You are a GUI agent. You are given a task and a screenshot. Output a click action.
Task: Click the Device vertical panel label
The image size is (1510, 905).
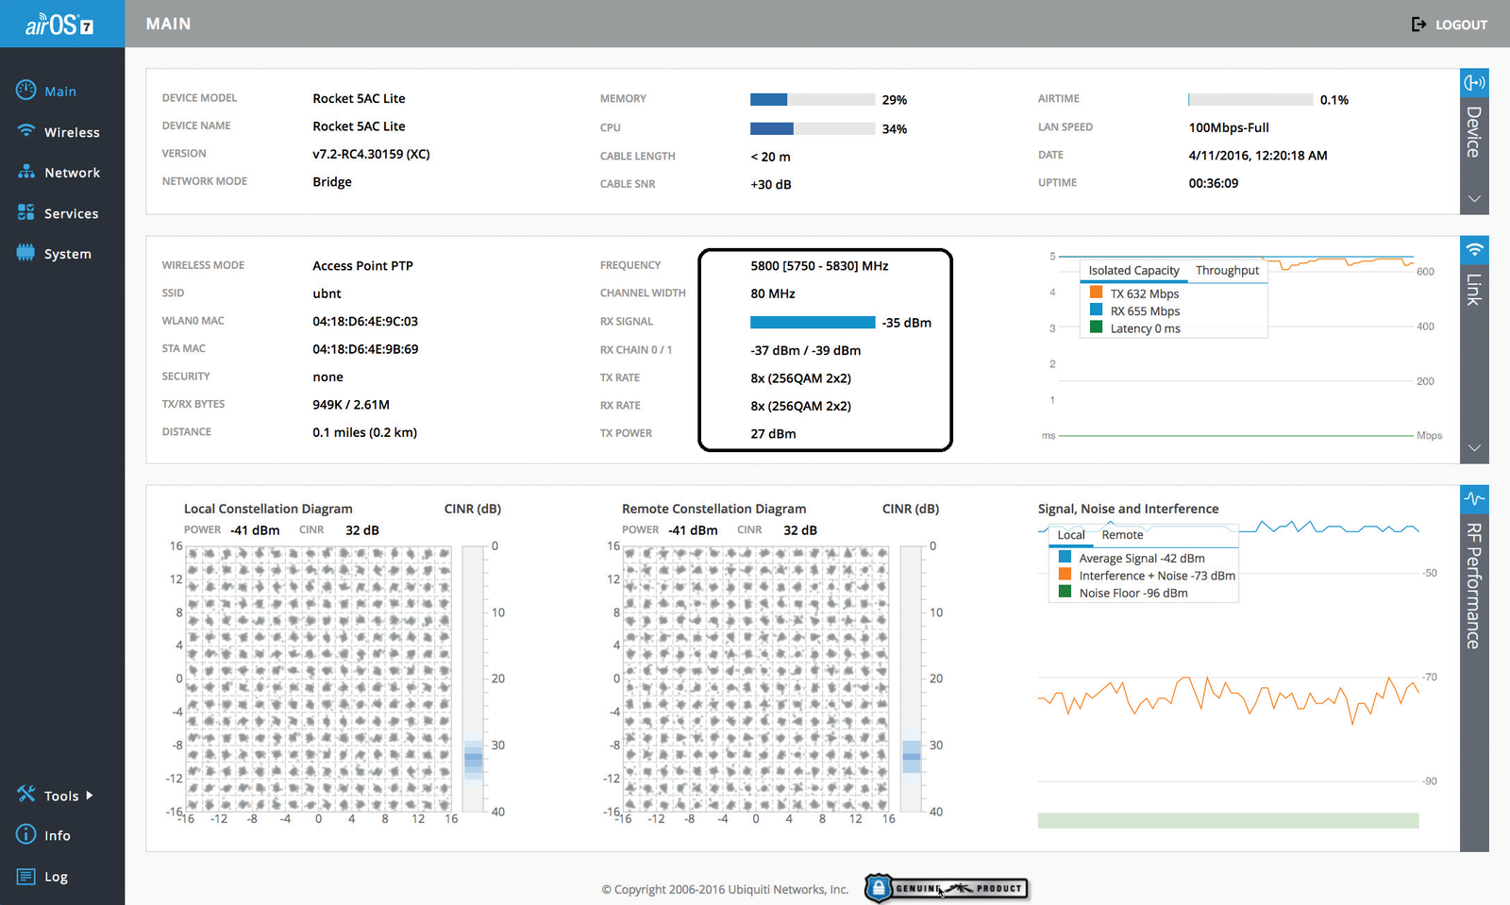(1473, 132)
